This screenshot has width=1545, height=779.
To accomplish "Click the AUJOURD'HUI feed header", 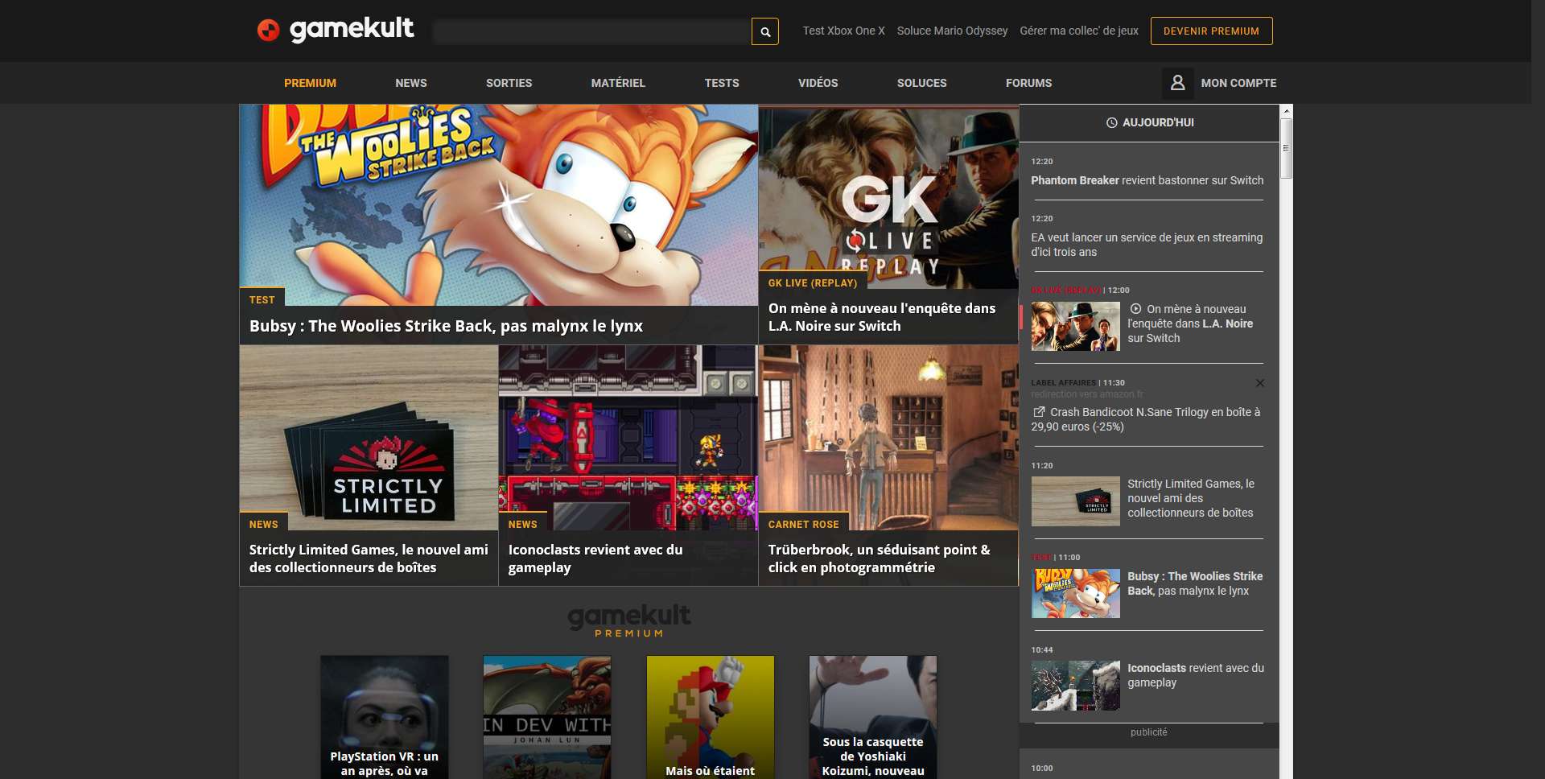I will pos(1149,122).
